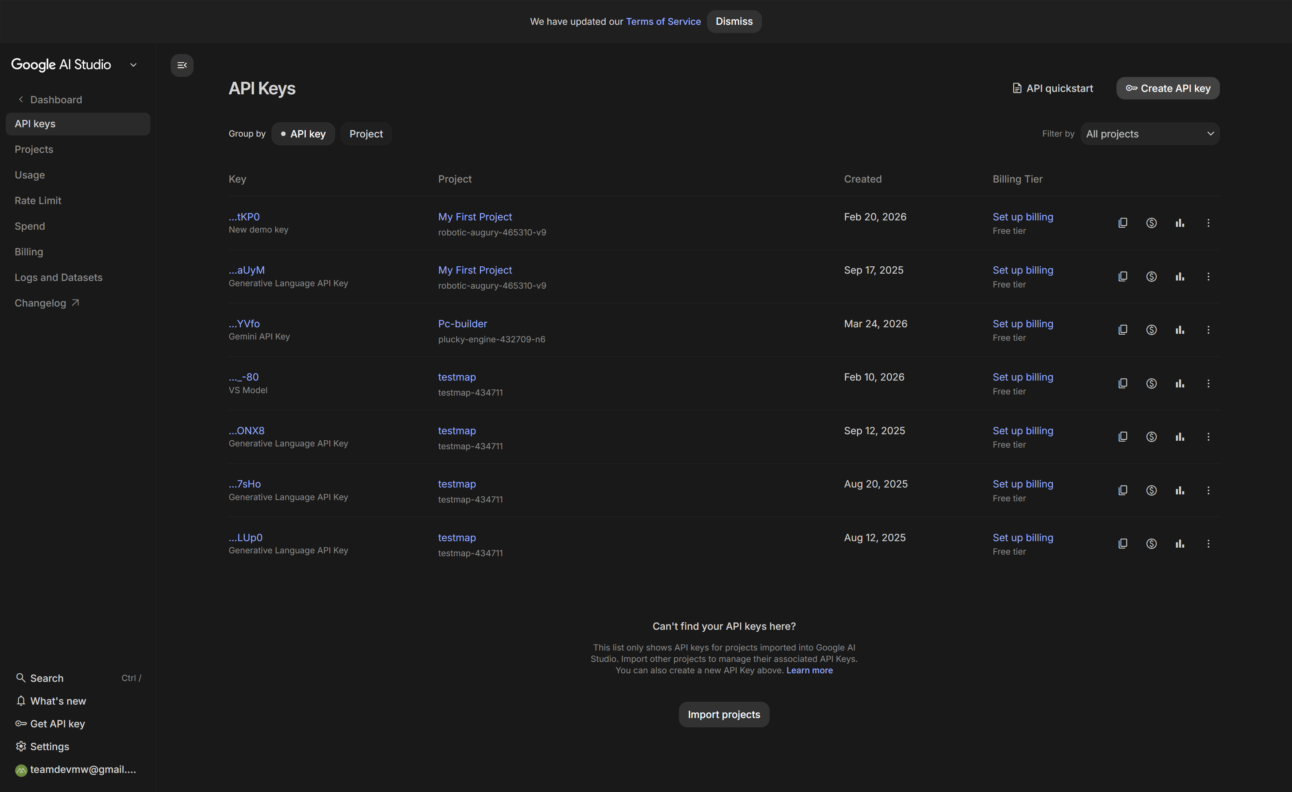The width and height of the screenshot is (1292, 792).
Task: Click the Created column header
Action: point(863,179)
